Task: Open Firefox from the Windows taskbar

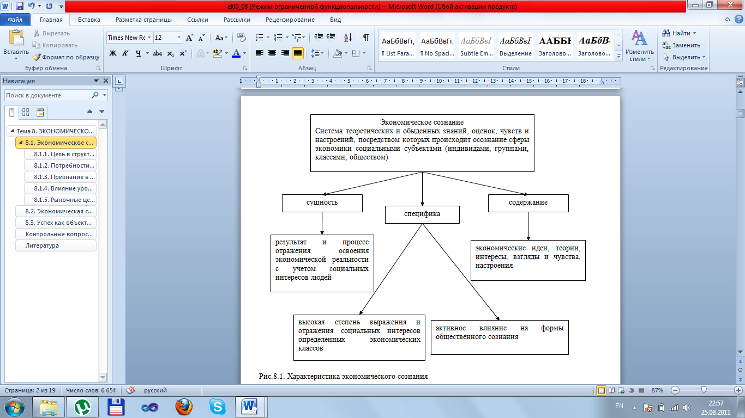Action: pos(184,407)
